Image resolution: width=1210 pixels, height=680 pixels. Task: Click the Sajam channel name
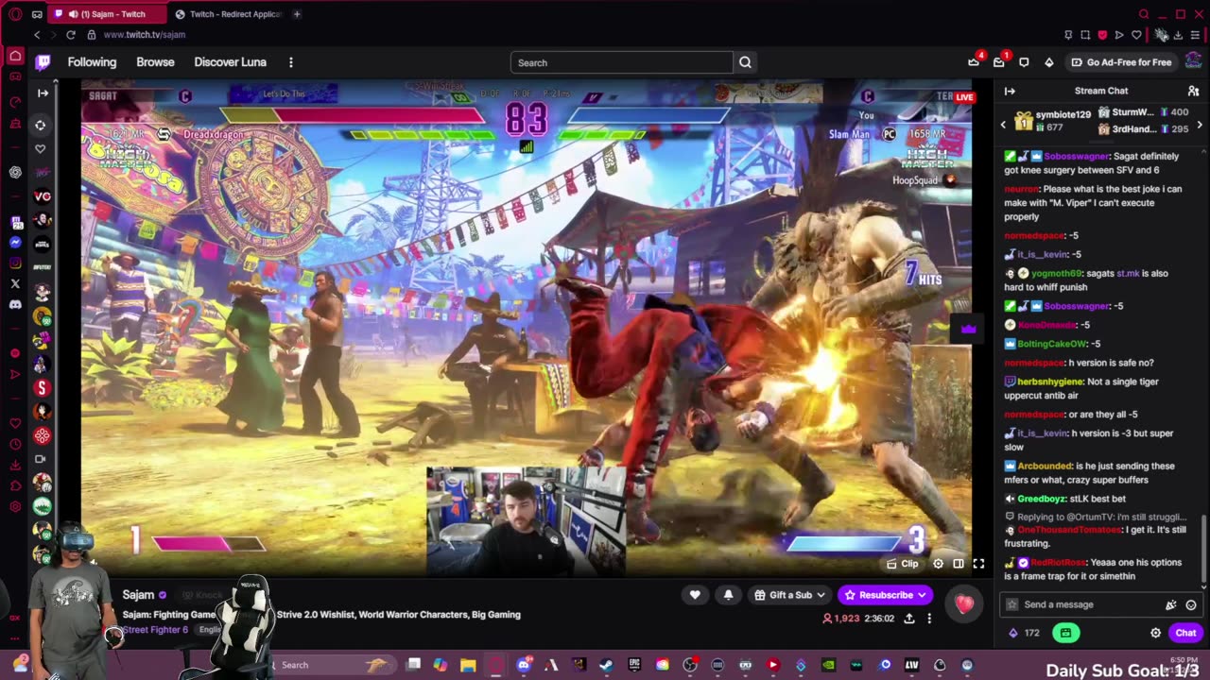pyautogui.click(x=138, y=595)
